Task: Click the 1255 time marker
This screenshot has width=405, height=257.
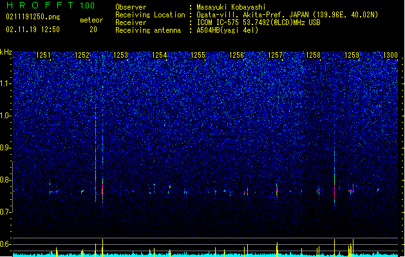Action: (x=198, y=55)
